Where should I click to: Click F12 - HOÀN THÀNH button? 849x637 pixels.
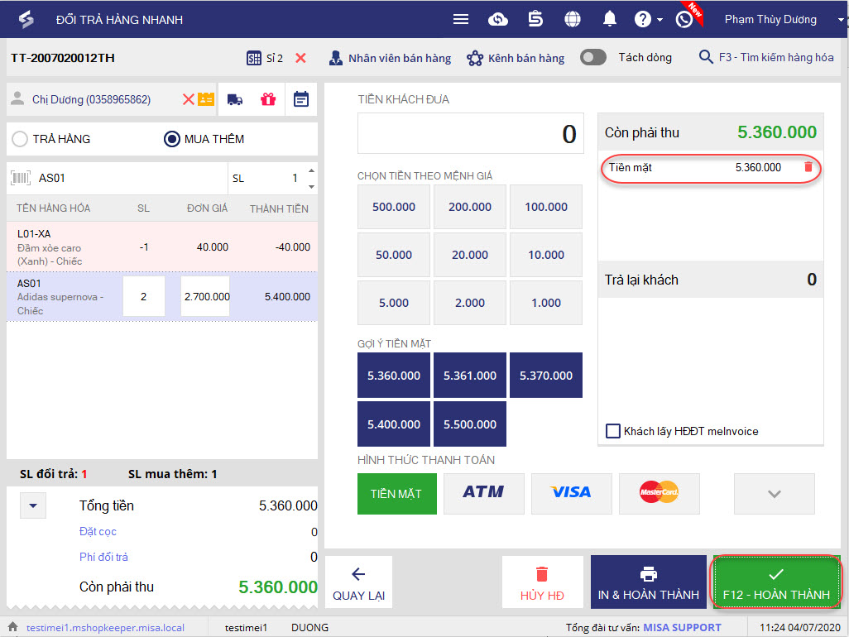[x=776, y=583]
